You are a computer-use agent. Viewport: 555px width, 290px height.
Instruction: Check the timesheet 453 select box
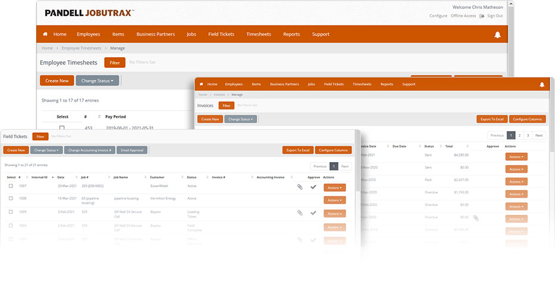(x=62, y=128)
